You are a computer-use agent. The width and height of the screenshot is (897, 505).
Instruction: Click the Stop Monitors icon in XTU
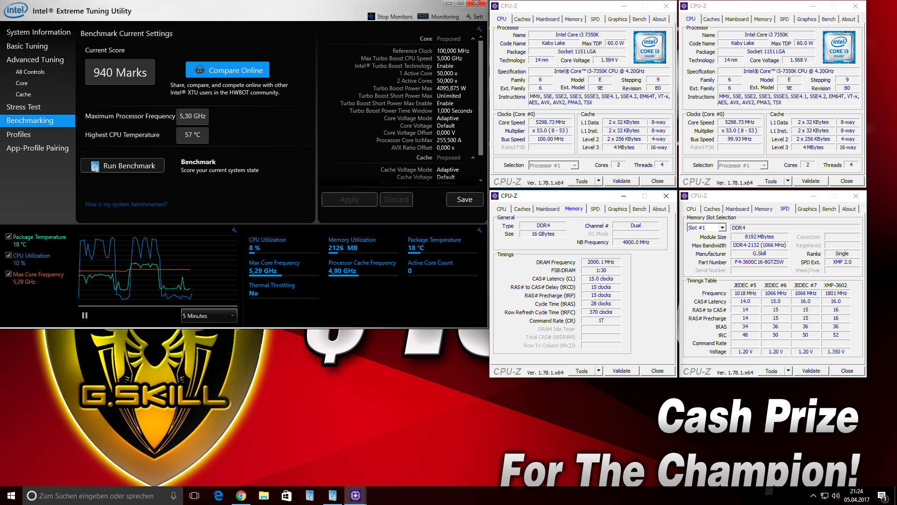click(x=371, y=16)
